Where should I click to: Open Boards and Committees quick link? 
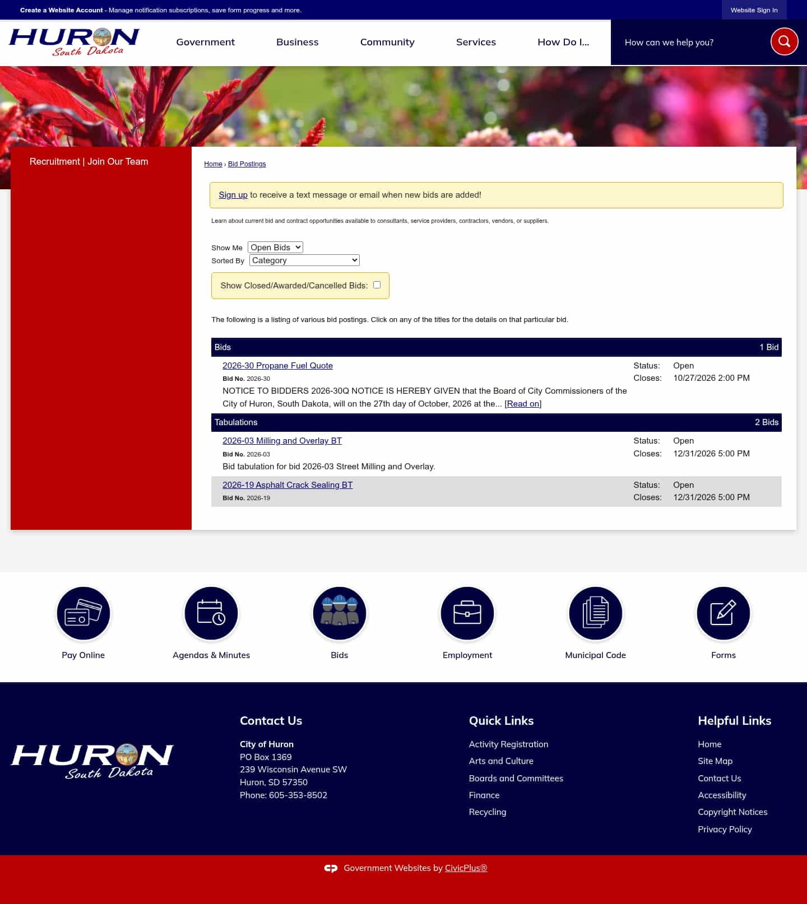pos(516,778)
